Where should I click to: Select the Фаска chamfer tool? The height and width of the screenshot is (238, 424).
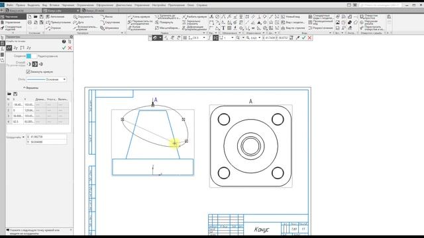[x=106, y=17]
